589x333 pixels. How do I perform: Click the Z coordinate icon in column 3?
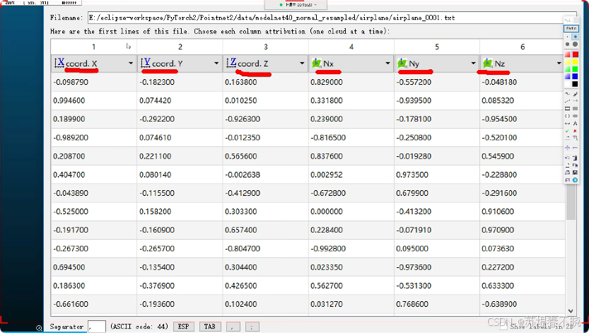(231, 63)
